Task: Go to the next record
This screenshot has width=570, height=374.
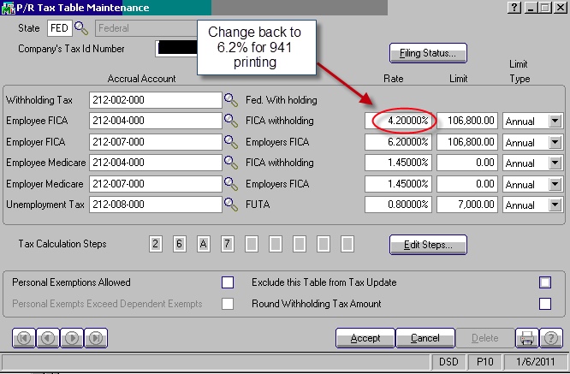Action: pyautogui.click(x=72, y=338)
